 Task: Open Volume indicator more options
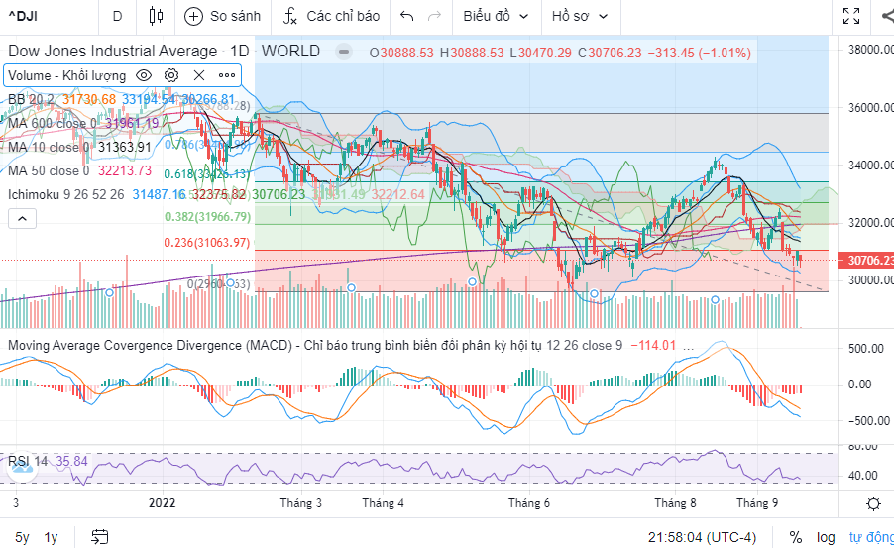coord(227,75)
